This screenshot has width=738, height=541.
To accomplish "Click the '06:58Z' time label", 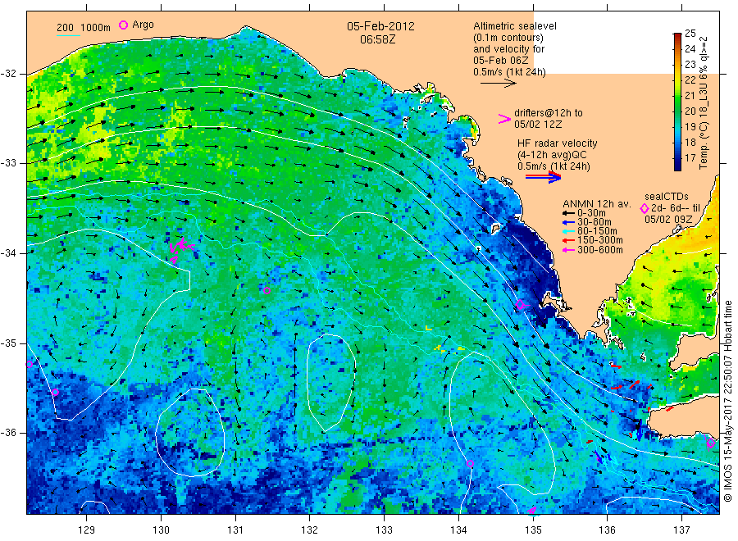I will tap(378, 39).
